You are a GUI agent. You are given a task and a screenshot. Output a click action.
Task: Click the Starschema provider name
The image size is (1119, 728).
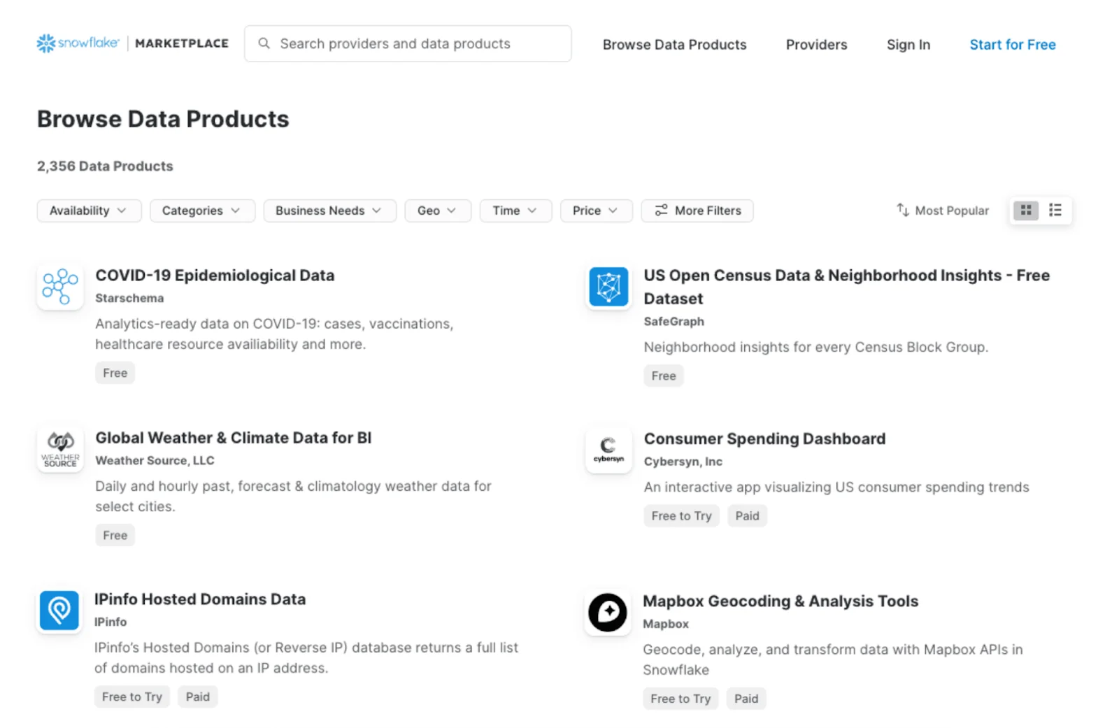click(x=129, y=298)
